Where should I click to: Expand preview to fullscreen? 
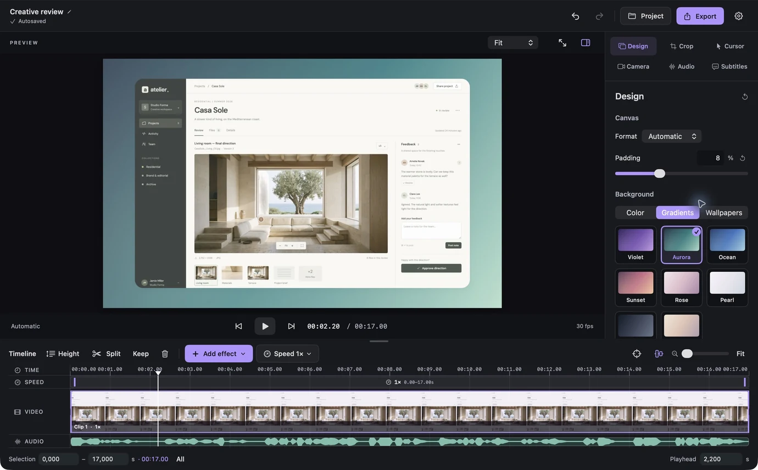[x=562, y=43]
